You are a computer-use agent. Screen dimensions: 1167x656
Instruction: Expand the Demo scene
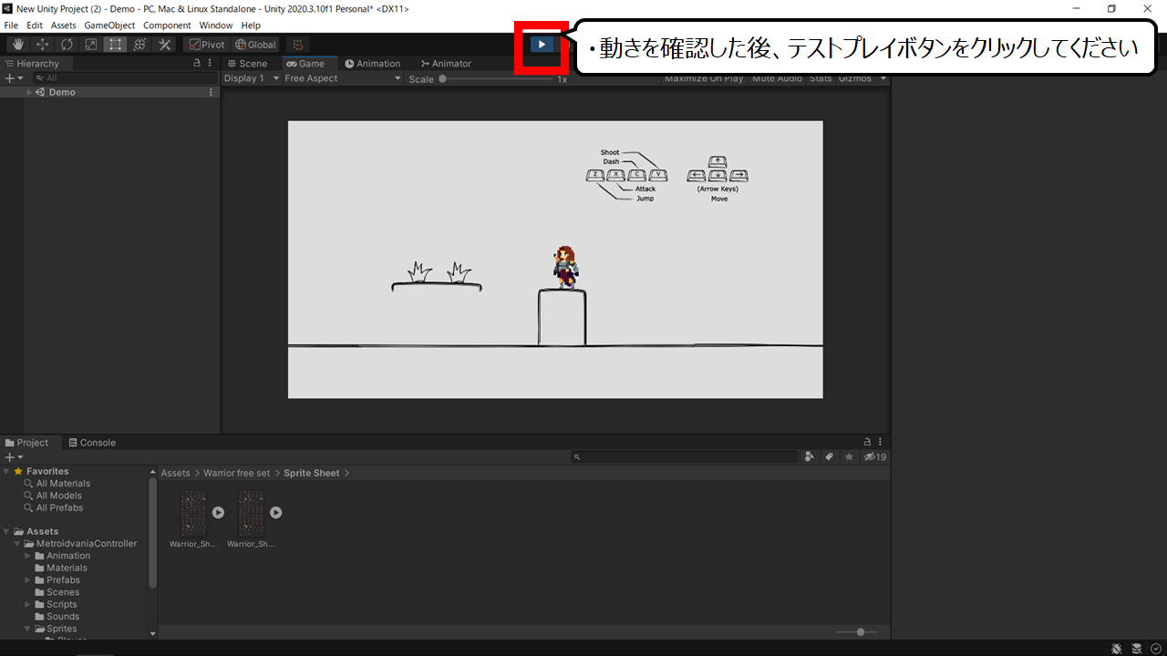tap(29, 92)
